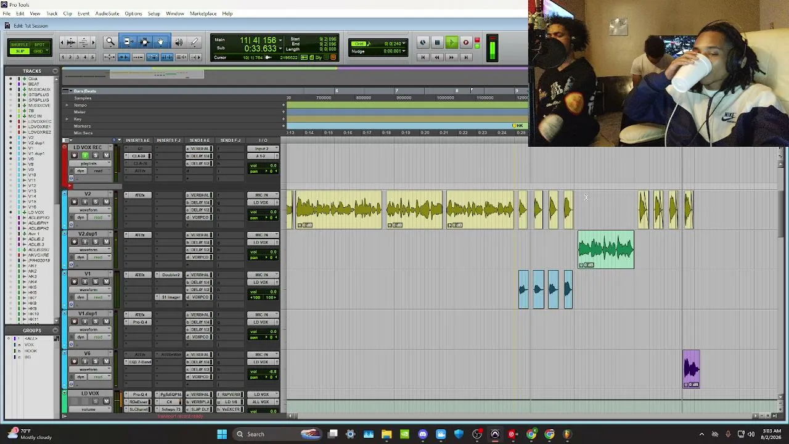Click the Fast Forward transport button
Viewport: 789px width, 444px height.
coord(451,57)
